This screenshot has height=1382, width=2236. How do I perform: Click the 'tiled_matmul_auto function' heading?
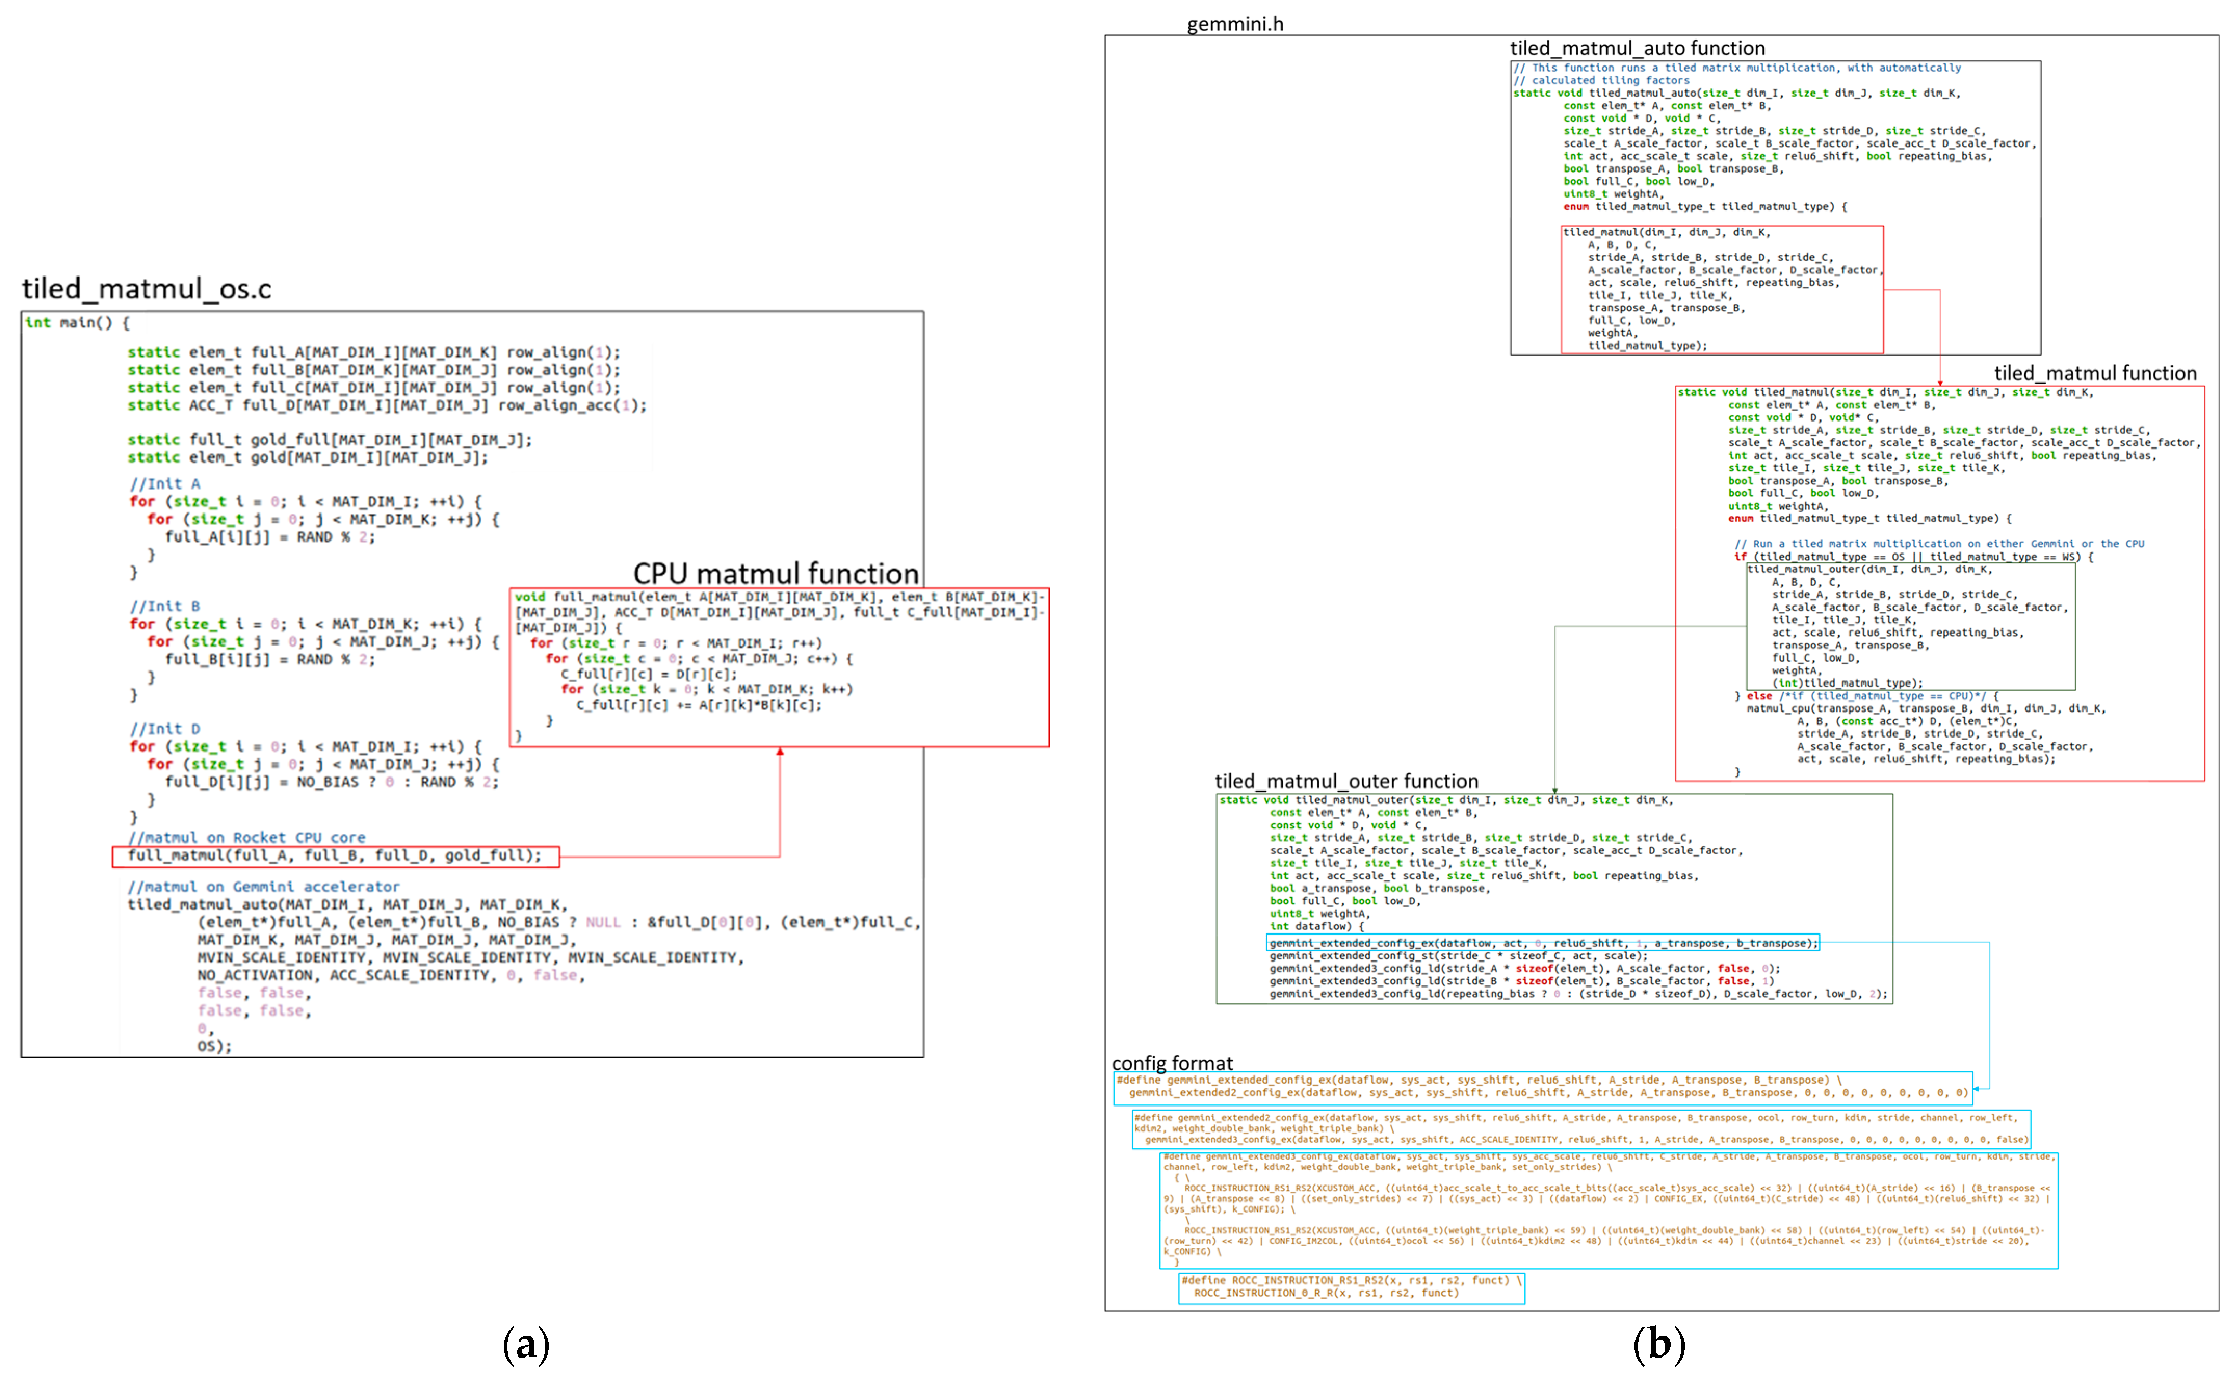[1637, 47]
